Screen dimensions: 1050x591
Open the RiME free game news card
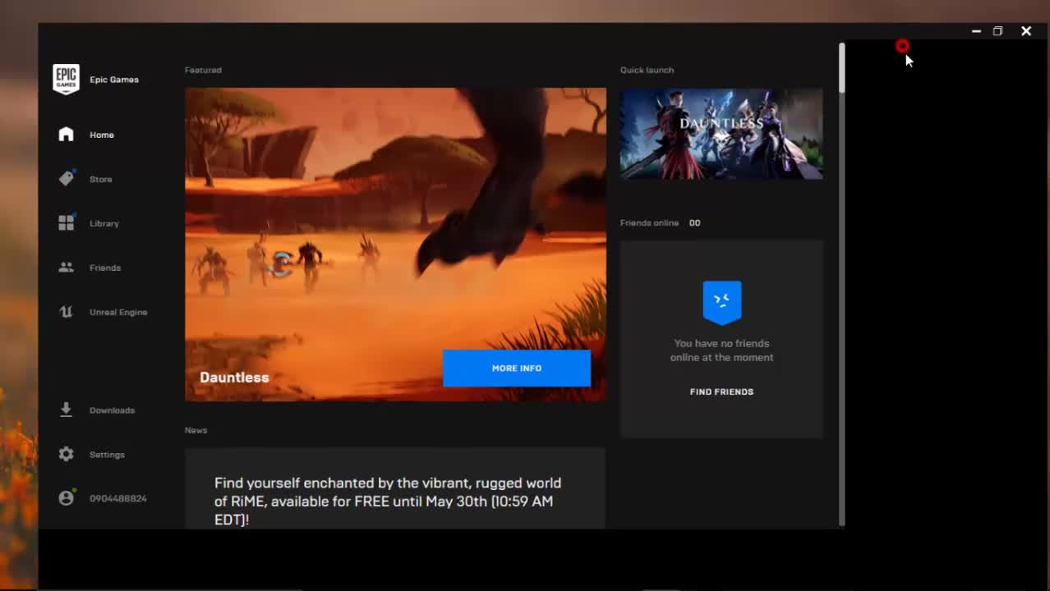click(x=395, y=488)
